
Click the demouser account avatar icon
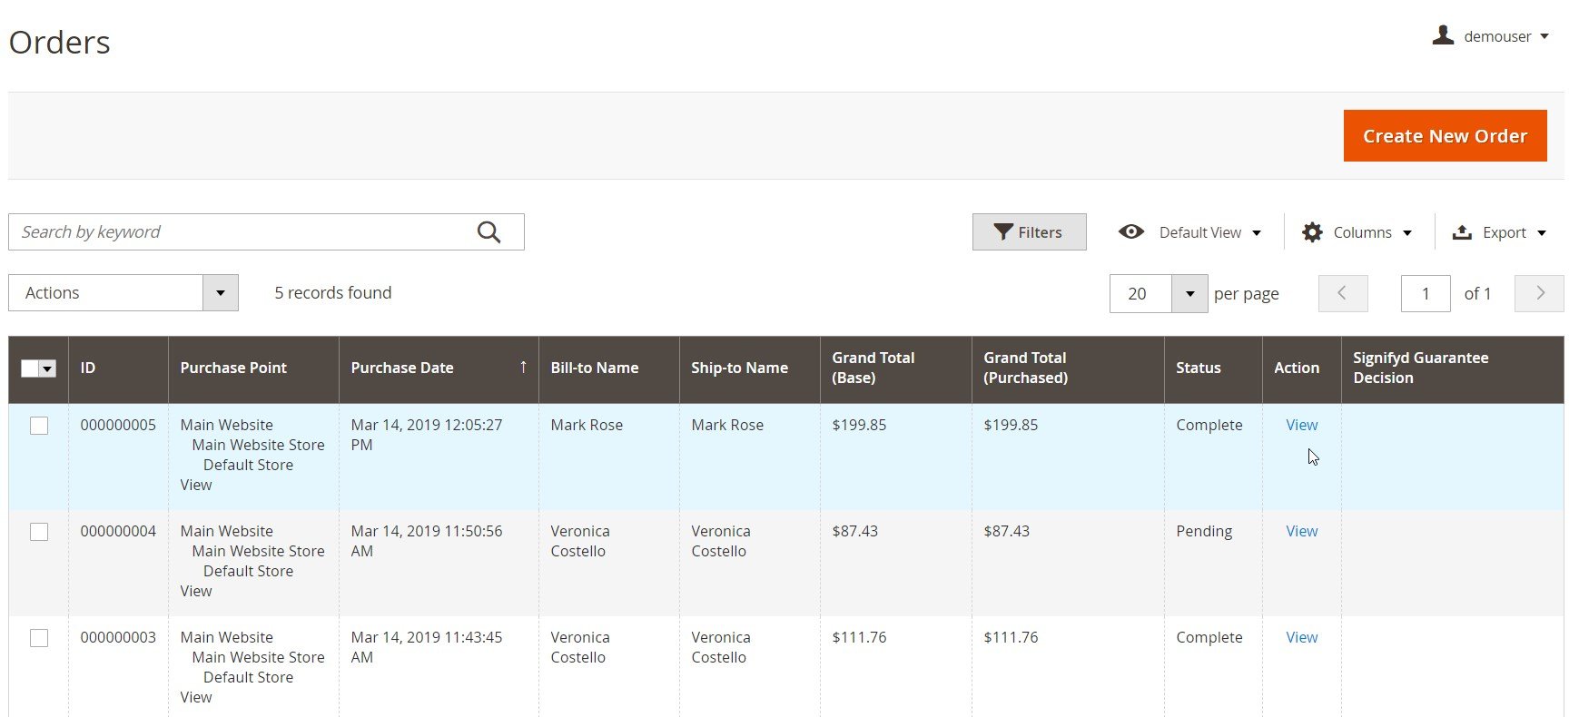1443,35
